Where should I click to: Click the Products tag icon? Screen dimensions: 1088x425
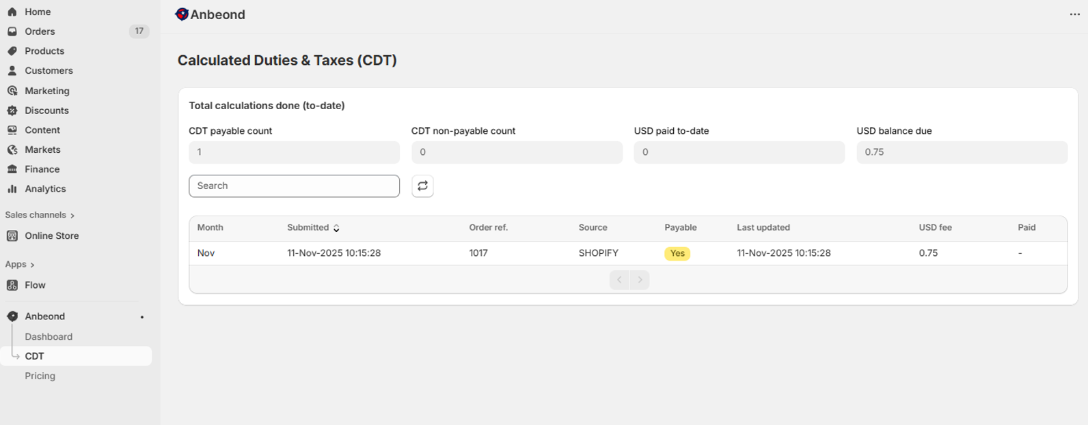click(12, 51)
